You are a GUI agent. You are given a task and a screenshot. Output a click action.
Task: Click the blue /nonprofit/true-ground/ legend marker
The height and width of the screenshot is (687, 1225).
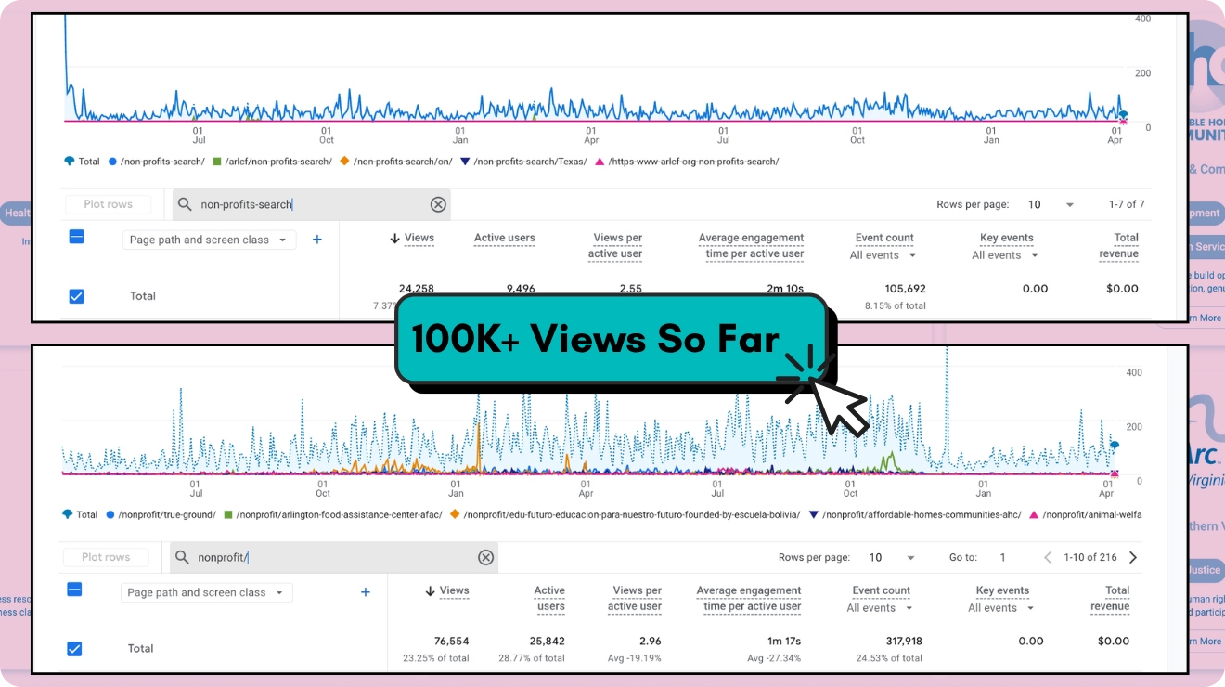(110, 514)
